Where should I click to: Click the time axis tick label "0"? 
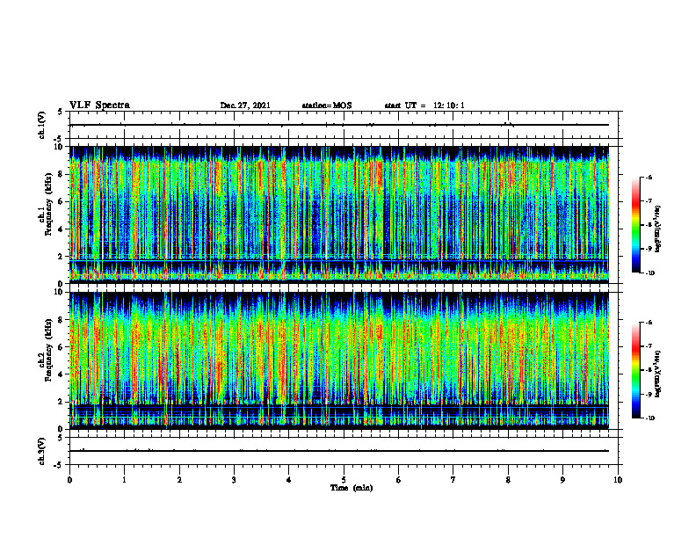pyautogui.click(x=69, y=480)
